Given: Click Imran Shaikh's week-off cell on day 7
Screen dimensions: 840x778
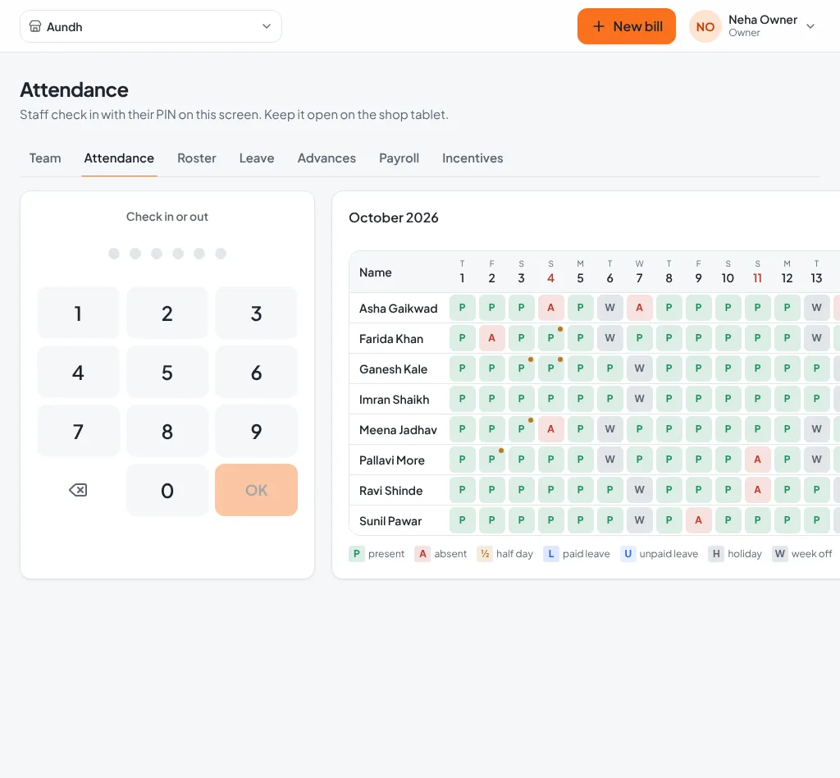Looking at the screenshot, I should pyautogui.click(x=639, y=399).
